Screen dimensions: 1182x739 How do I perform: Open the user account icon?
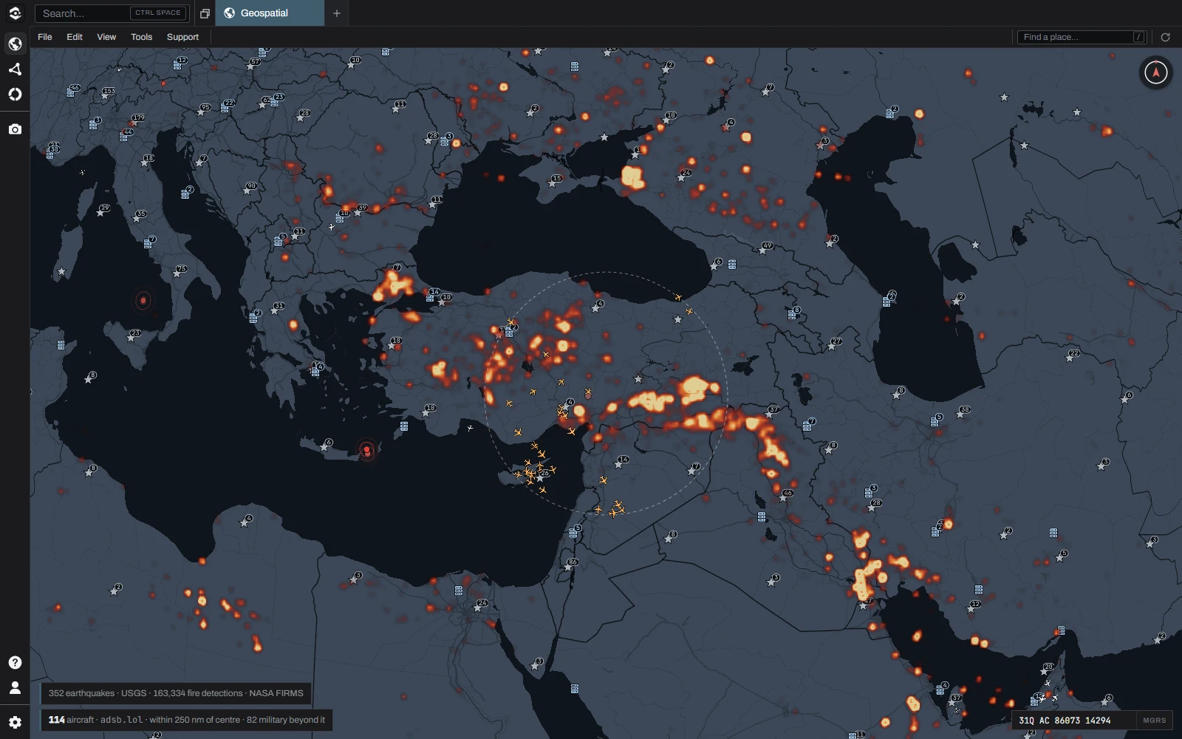[x=15, y=688]
